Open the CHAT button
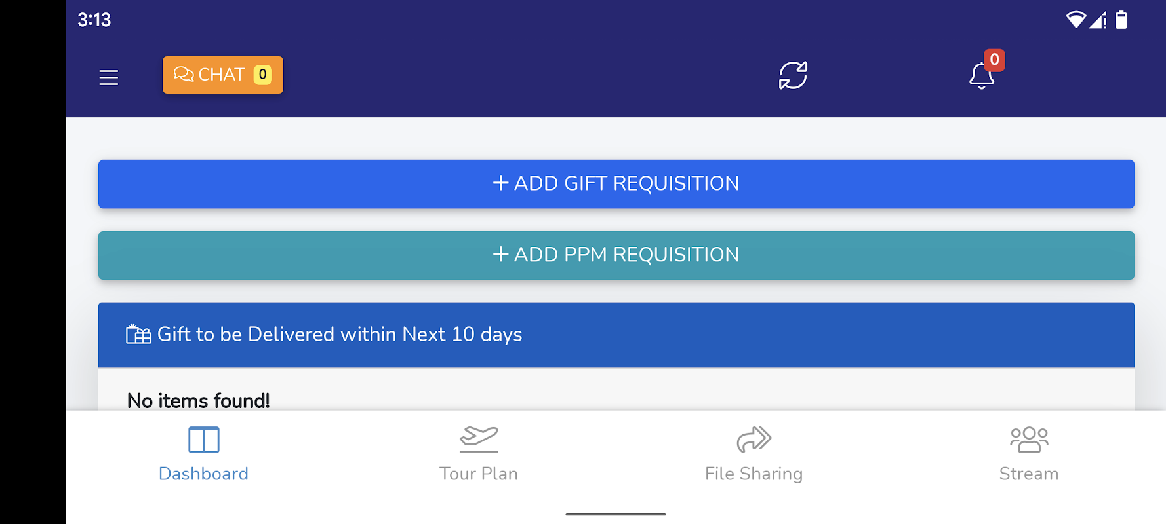Viewport: 1166px width, 524px height. 222,75
